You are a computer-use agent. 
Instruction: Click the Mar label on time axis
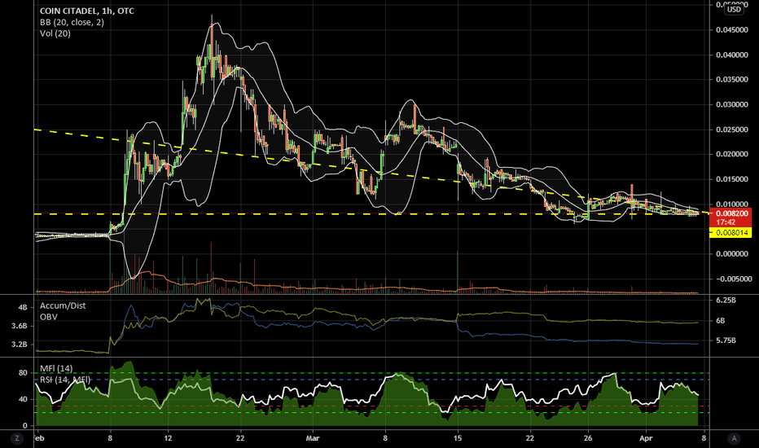(313, 438)
